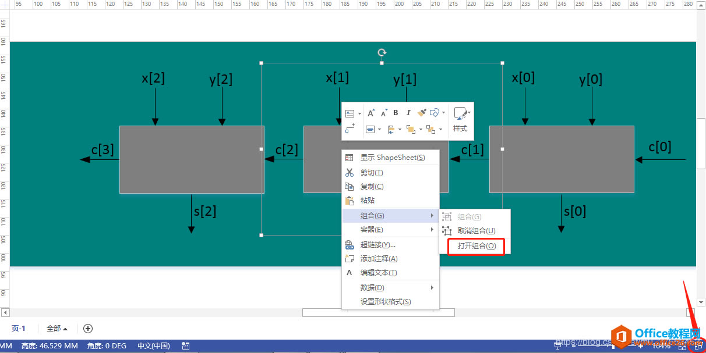The image size is (706, 353).
Task: Click the 104% zoom percentage button
Action: pos(661,346)
